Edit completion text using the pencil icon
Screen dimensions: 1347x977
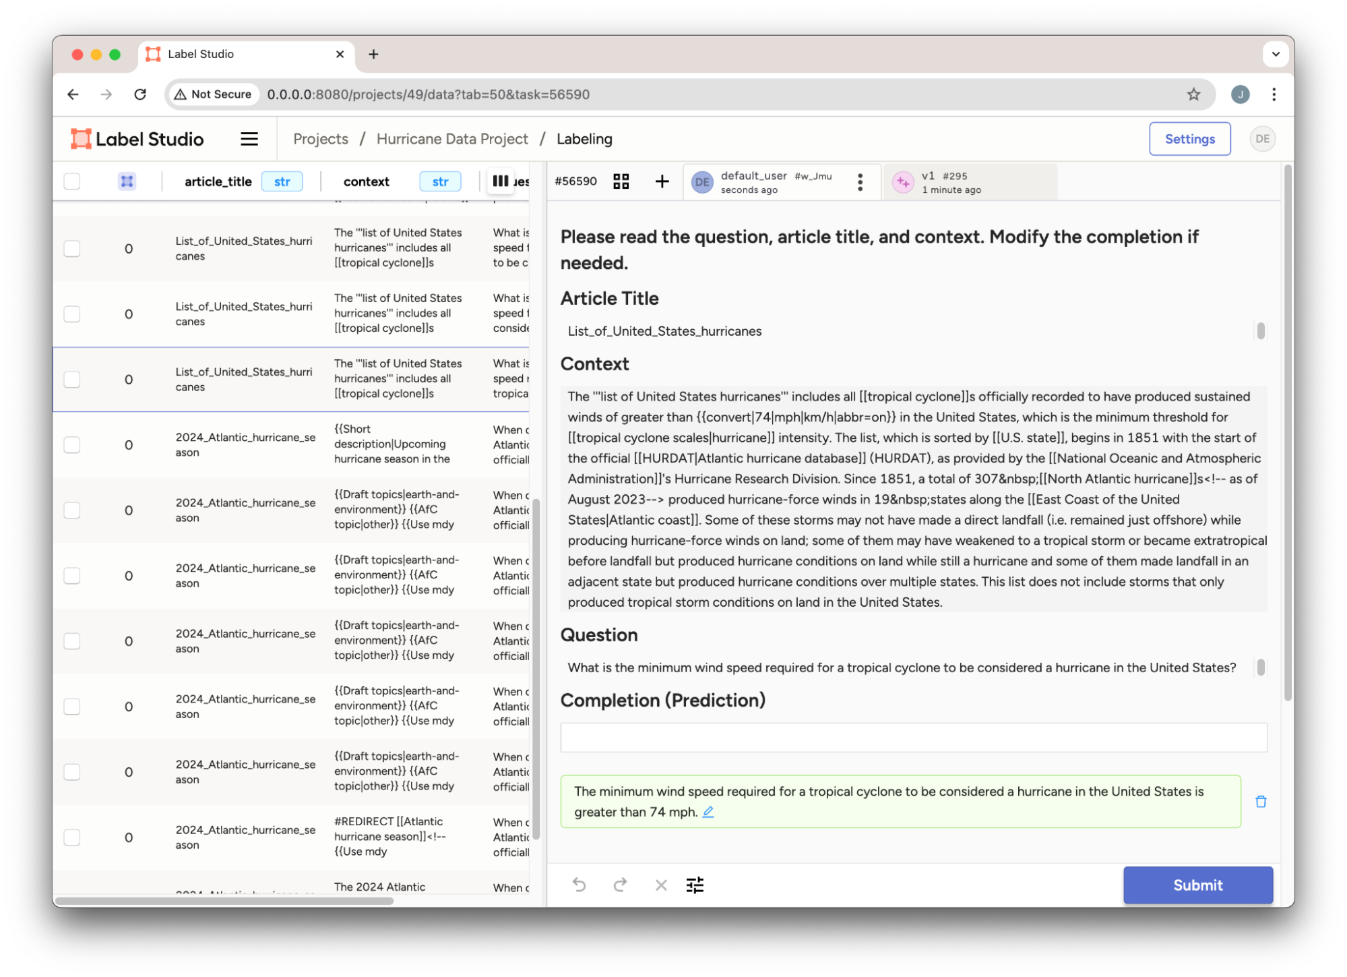tap(708, 812)
